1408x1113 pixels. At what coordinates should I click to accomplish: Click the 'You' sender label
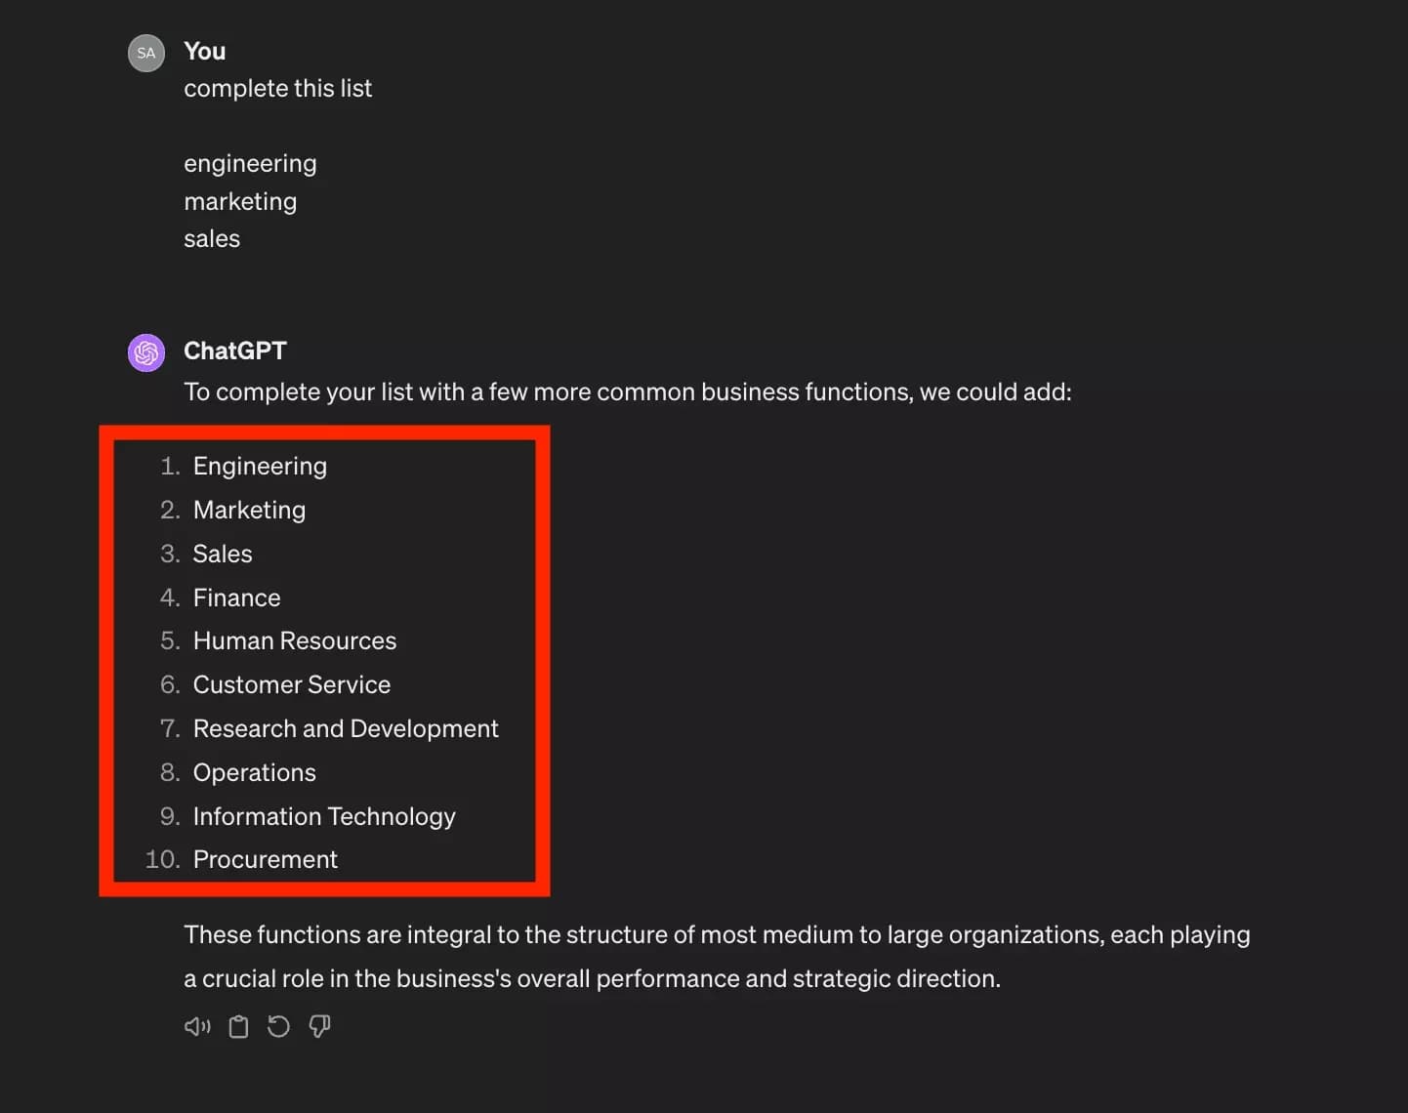[204, 51]
